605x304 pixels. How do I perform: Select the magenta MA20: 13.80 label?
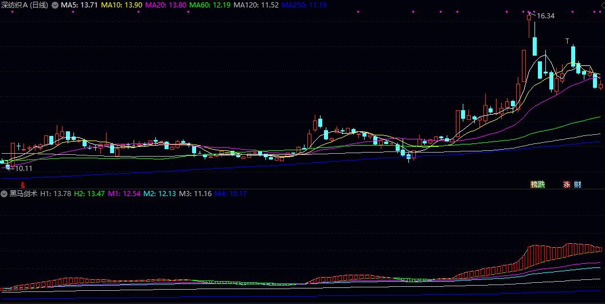pos(166,5)
